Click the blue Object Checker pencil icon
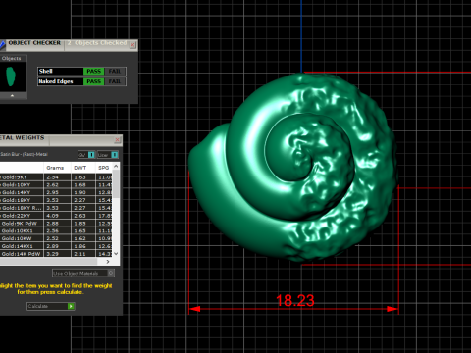Screen dimensions: 471x353 [x=2, y=45]
